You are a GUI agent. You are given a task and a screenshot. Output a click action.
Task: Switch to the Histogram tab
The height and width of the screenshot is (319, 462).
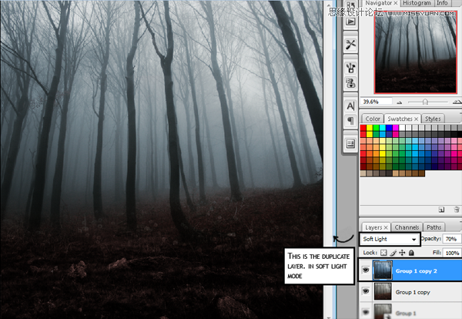pyautogui.click(x=417, y=3)
